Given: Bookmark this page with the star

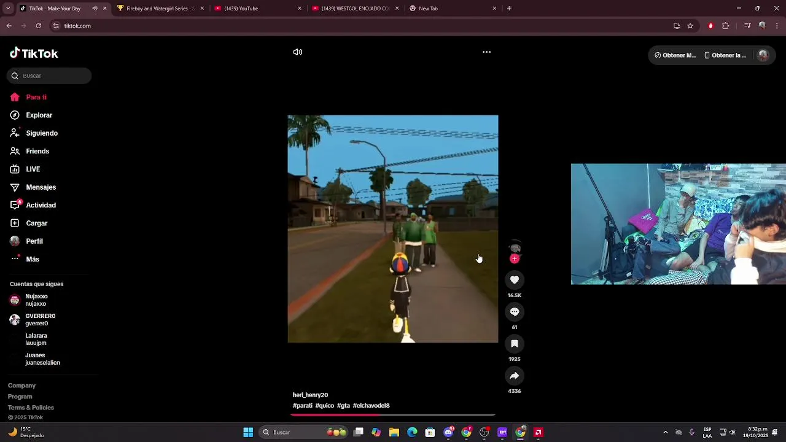Looking at the screenshot, I should pos(690,26).
